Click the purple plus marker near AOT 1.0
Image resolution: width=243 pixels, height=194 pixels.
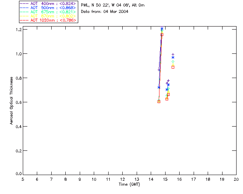coord(173,55)
